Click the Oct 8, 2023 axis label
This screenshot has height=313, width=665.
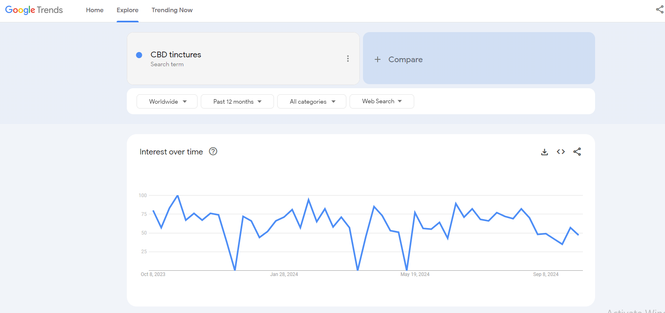click(x=153, y=274)
